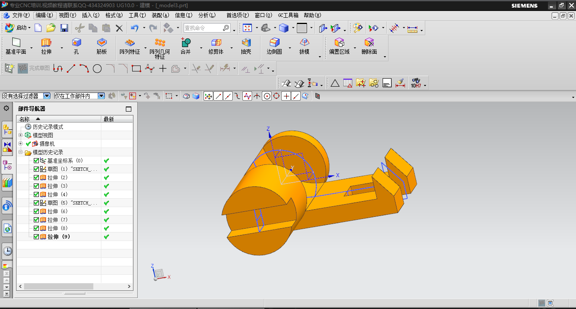
Task: Toggle the 基准坐标系 (0) checkbox
Action: coord(36,161)
